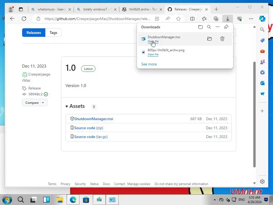Screen dimensions: 273x205
Task: Add page to favorites star
Action: tap(178, 19)
